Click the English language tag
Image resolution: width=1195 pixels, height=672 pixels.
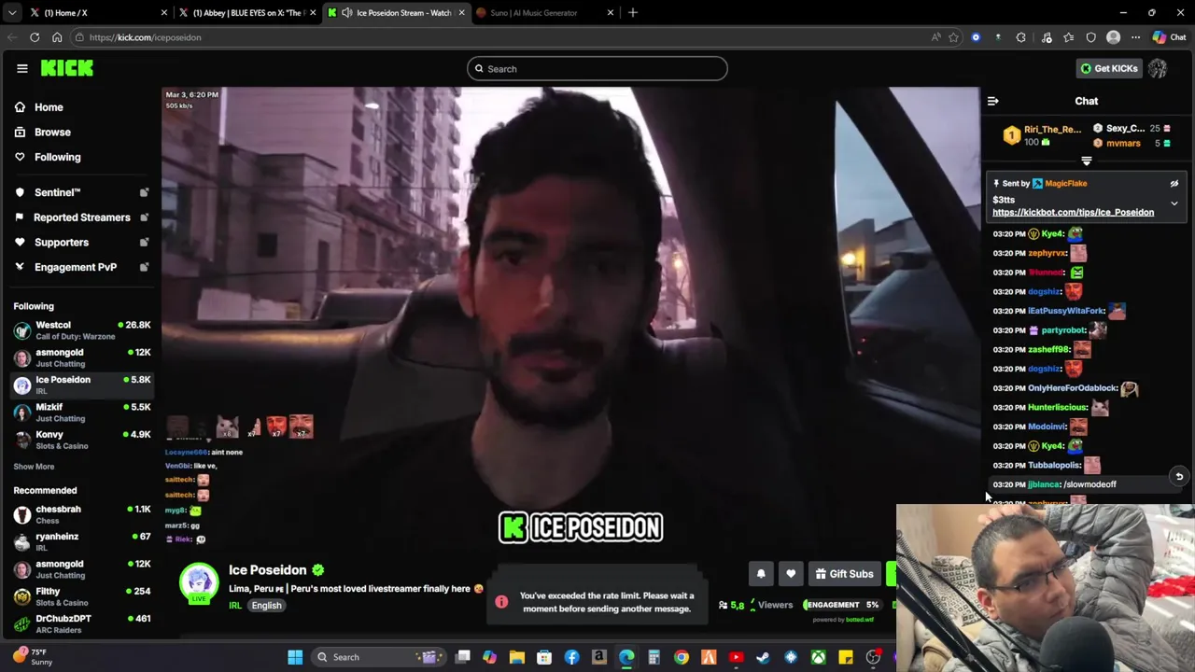click(266, 606)
